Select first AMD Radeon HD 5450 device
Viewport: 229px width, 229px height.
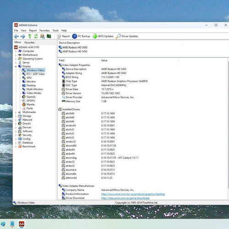click(73, 48)
